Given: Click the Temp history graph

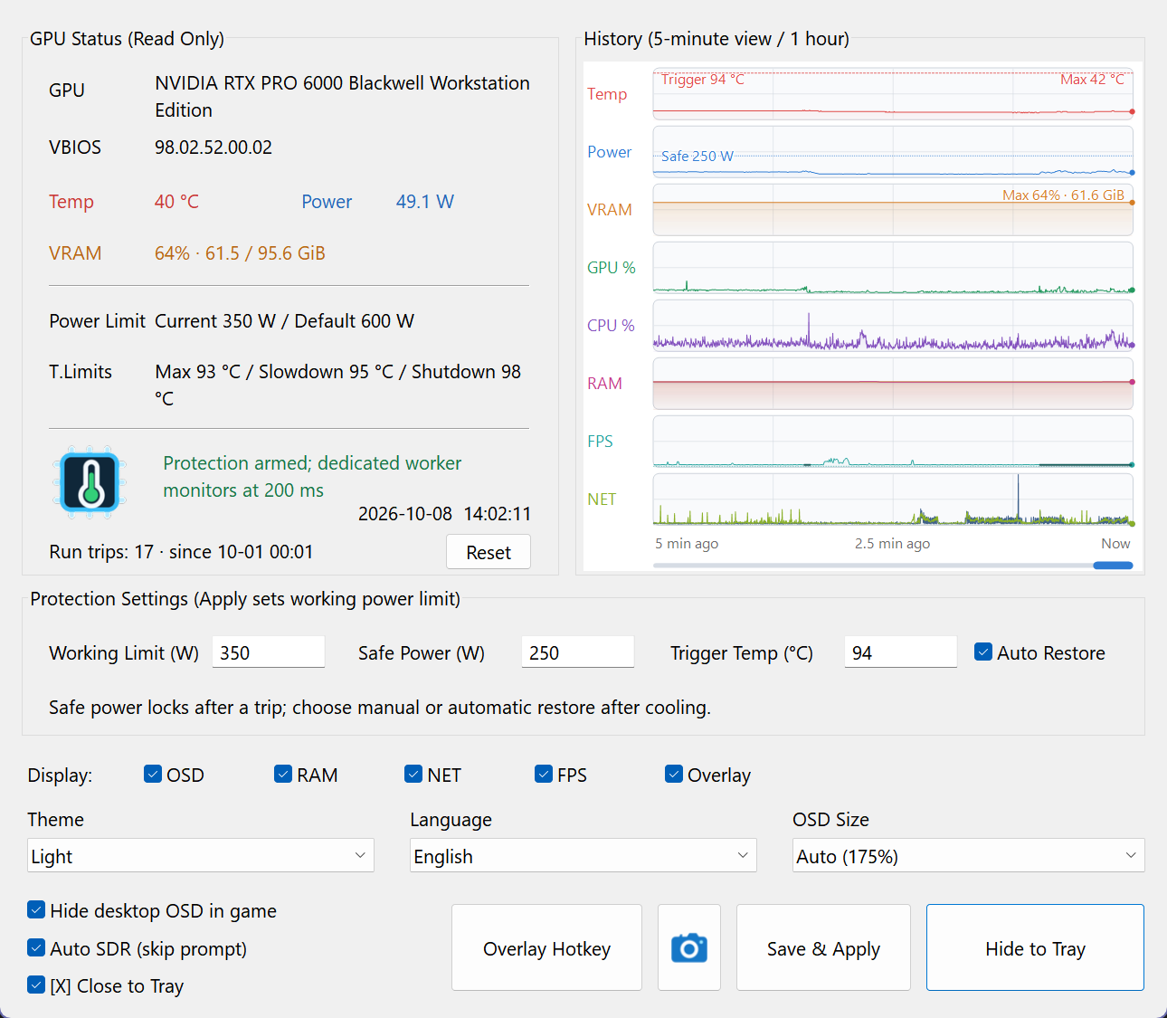Looking at the screenshot, I should click(893, 94).
